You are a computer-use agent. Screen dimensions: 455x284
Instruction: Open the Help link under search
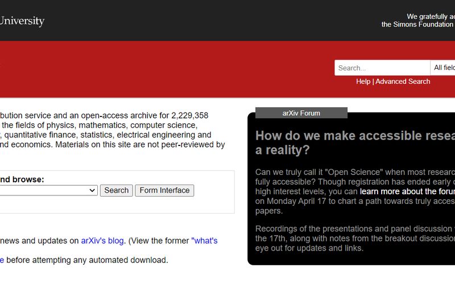[363, 81]
